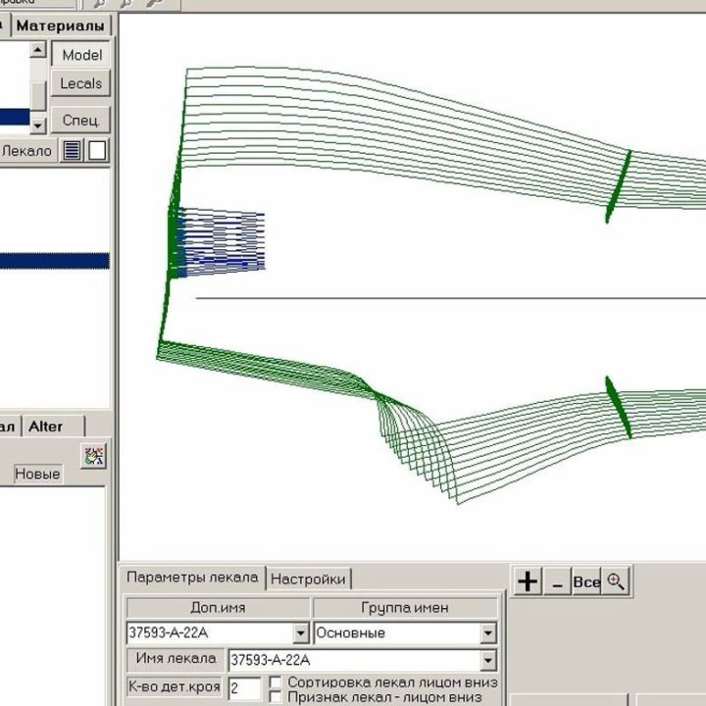Viewport: 706px width, 706px height.
Task: Switch to the "Настройки" tab
Action: 309,579
